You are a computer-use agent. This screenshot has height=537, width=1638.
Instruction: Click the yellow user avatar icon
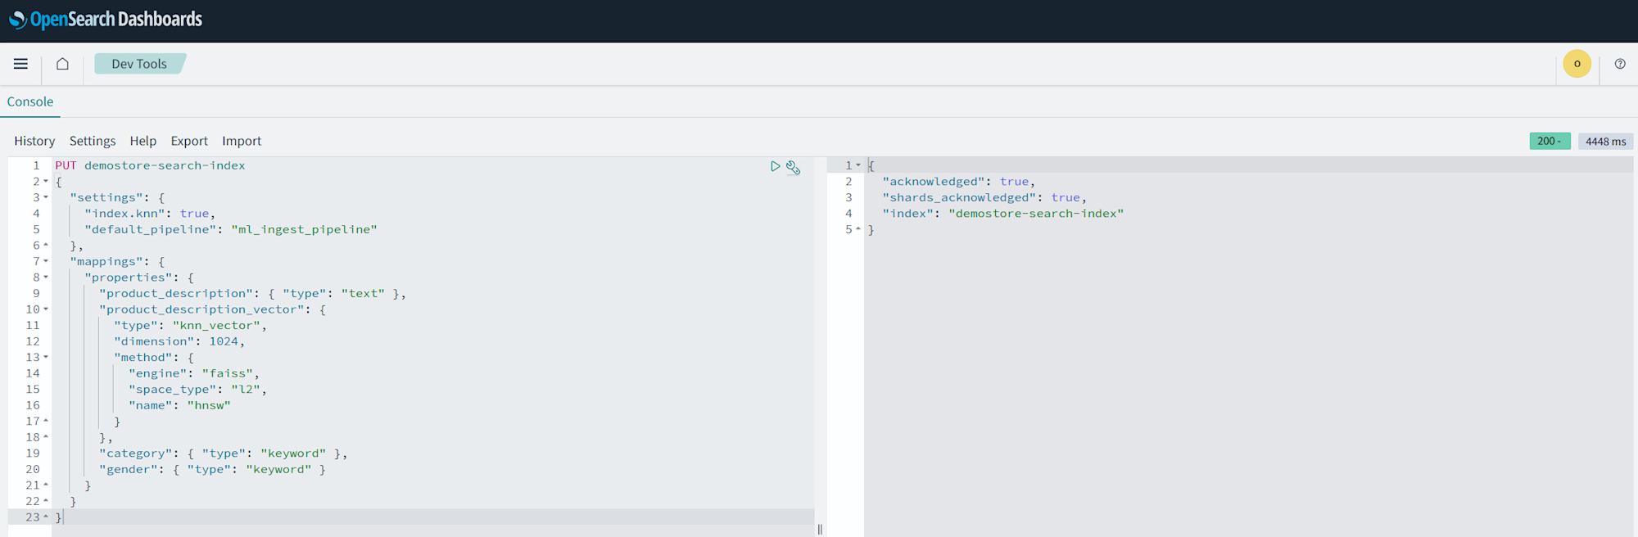click(1577, 64)
